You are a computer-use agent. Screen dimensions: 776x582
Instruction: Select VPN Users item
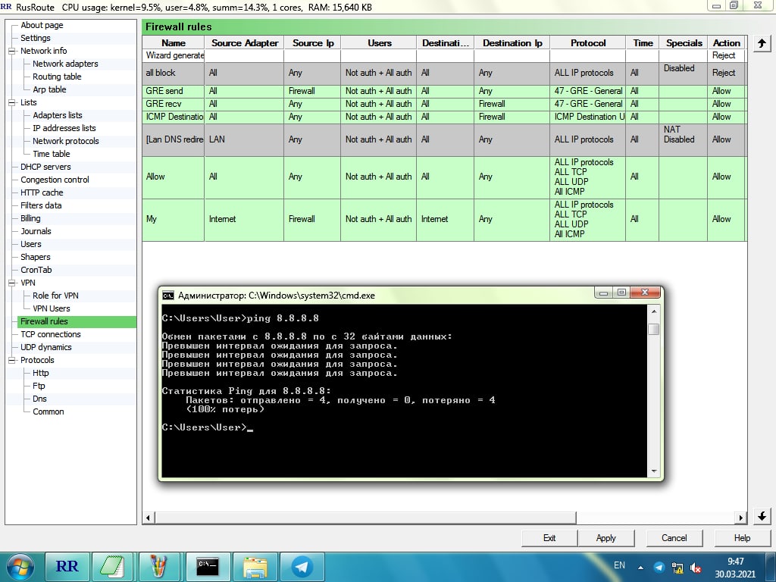pyautogui.click(x=52, y=308)
